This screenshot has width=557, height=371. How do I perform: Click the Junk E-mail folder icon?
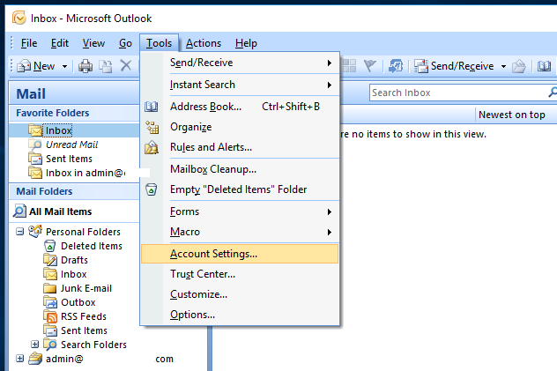49,288
